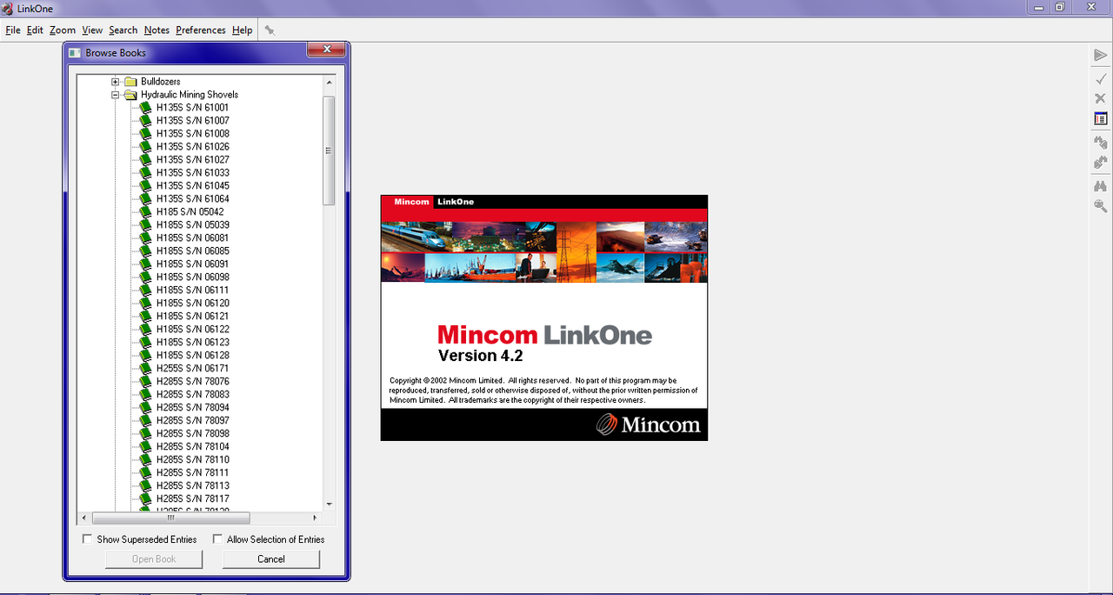Click the book icon for H185 S/N 05042
This screenshot has height=595, width=1113.
click(x=145, y=212)
